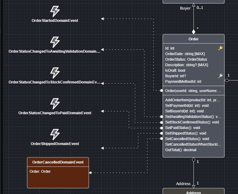
Task: Click the hollow diamond connector below Order
Action: click(x=194, y=160)
